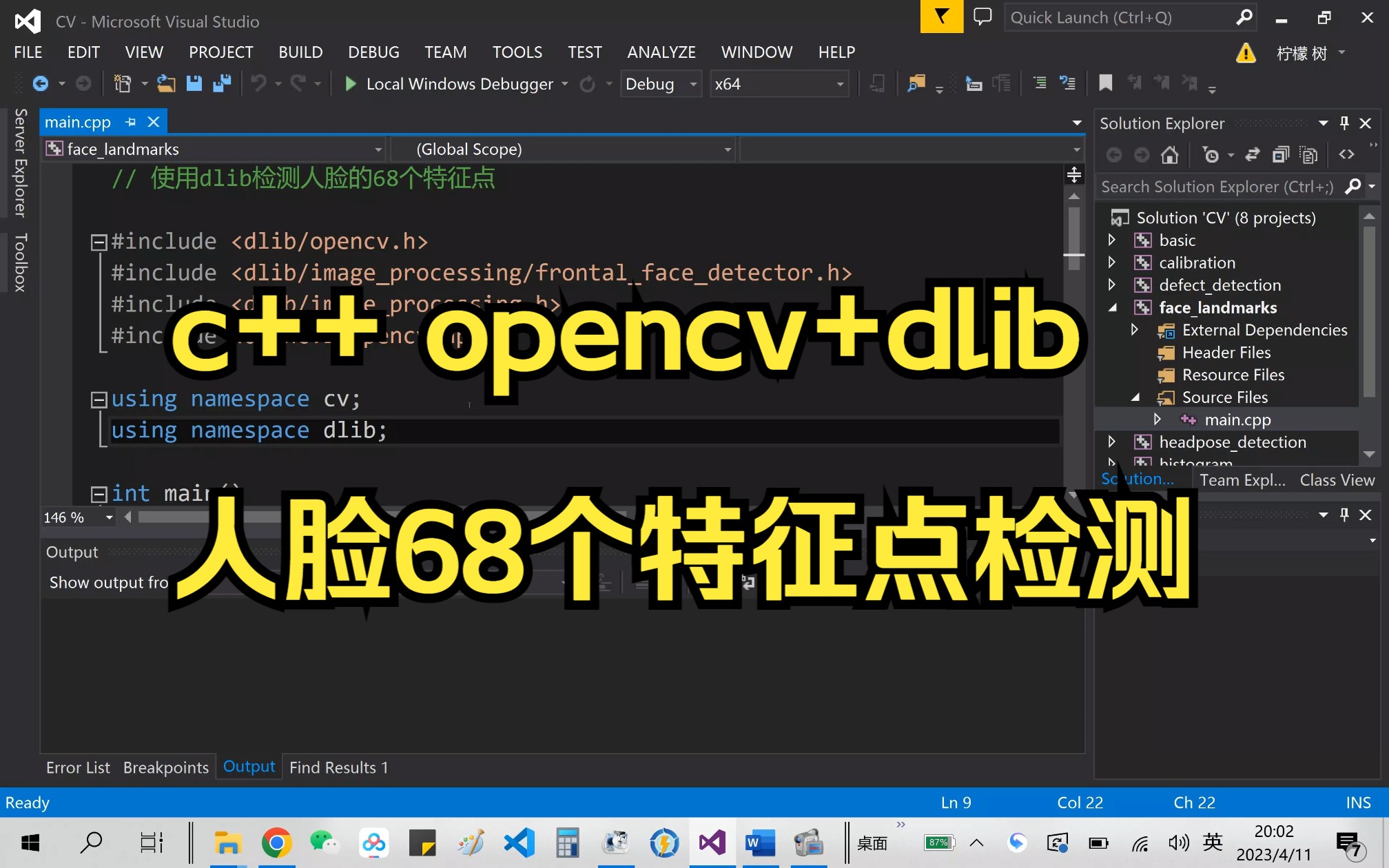
Task: Expand the External Dependencies node
Action: 1134,329
